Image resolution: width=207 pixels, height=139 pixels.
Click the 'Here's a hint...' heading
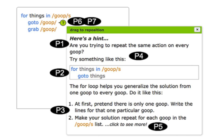pos(89,38)
